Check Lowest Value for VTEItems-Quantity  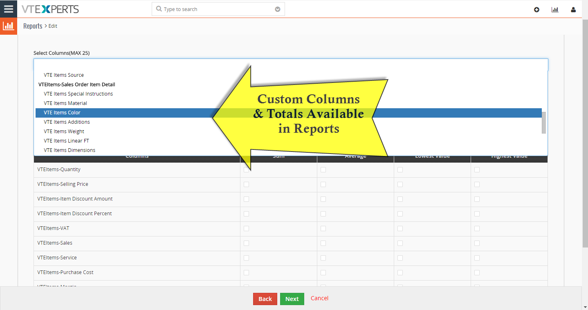(400, 169)
